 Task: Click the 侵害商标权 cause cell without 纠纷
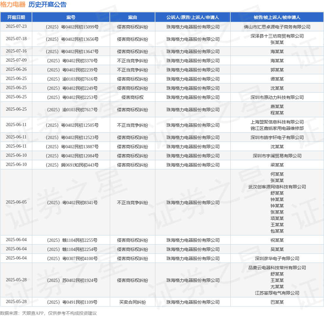click(x=133, y=97)
